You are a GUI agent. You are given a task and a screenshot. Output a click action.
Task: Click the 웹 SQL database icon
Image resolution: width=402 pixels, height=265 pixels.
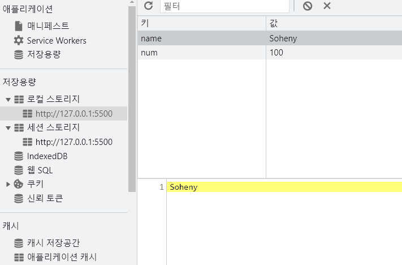tap(19, 170)
